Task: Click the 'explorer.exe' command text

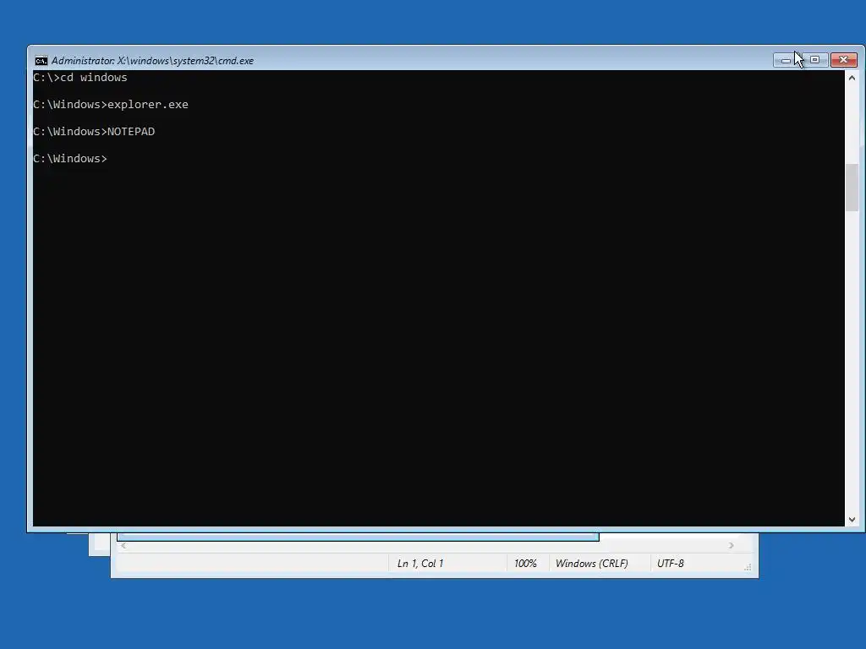Action: pyautogui.click(x=148, y=104)
